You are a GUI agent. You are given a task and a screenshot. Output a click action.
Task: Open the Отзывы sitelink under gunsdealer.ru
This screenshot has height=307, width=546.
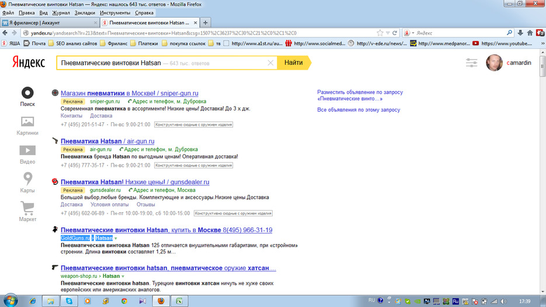(145, 205)
